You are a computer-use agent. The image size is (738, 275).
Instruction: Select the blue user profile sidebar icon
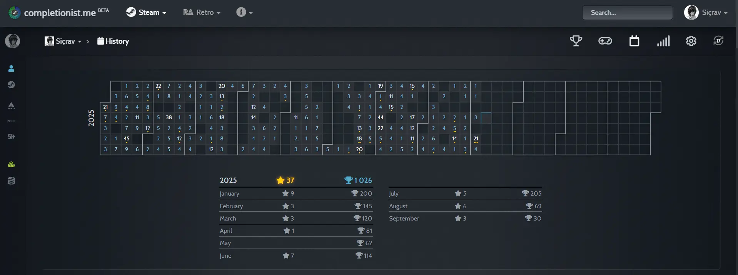tap(11, 69)
